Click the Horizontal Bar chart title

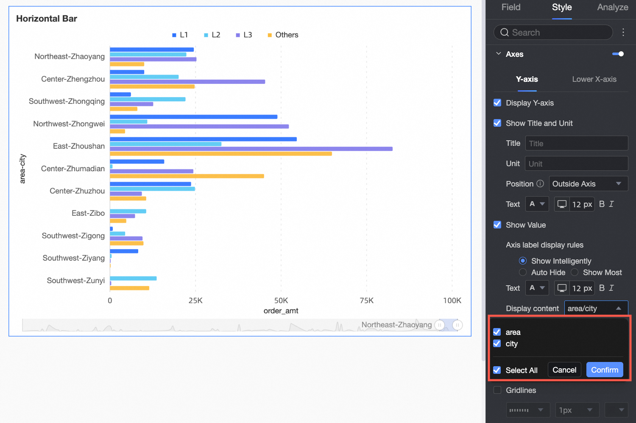pyautogui.click(x=47, y=19)
